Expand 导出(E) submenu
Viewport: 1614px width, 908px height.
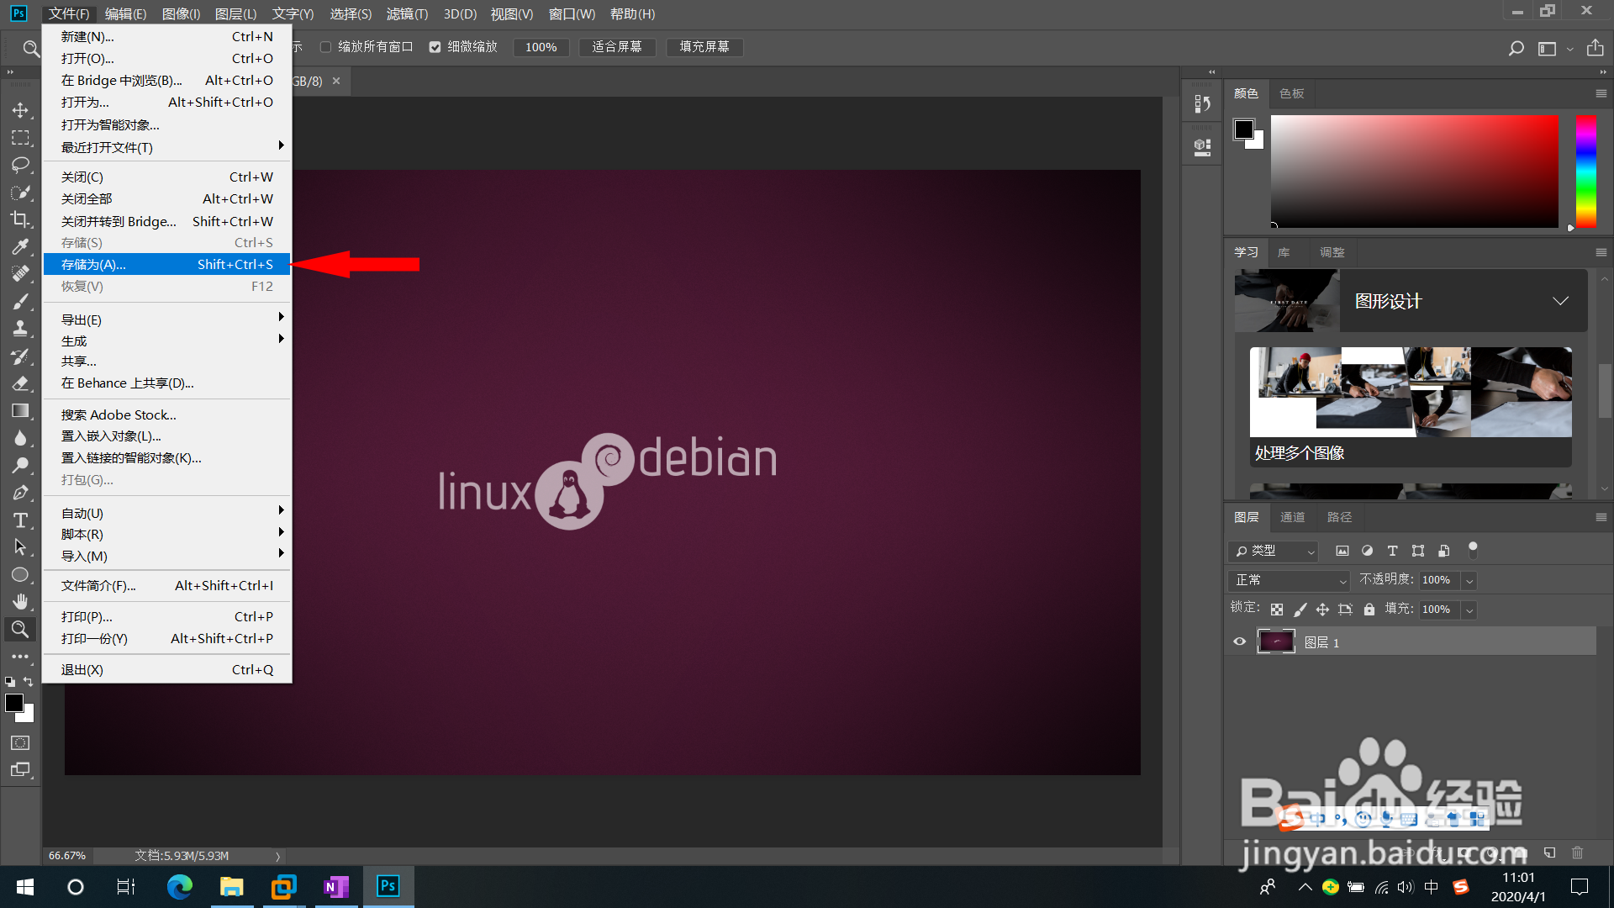click(x=166, y=319)
